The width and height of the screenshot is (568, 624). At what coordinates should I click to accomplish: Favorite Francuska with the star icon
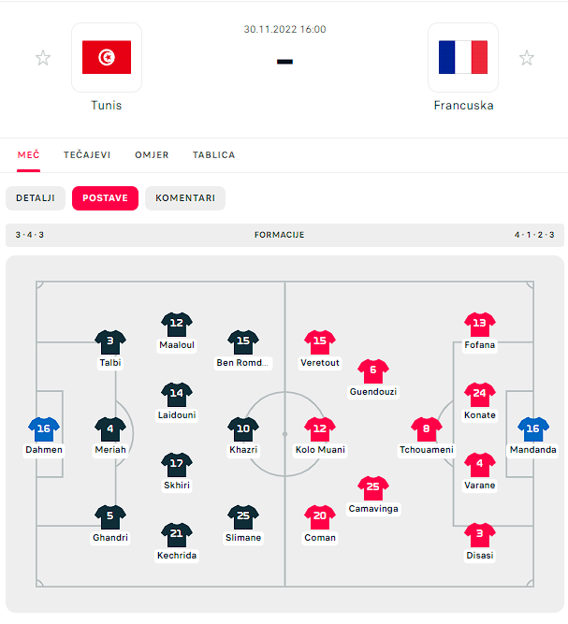(527, 58)
